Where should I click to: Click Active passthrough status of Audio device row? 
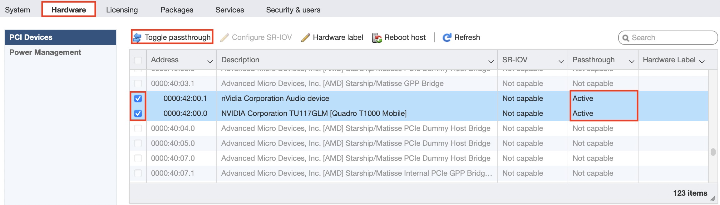(583, 98)
